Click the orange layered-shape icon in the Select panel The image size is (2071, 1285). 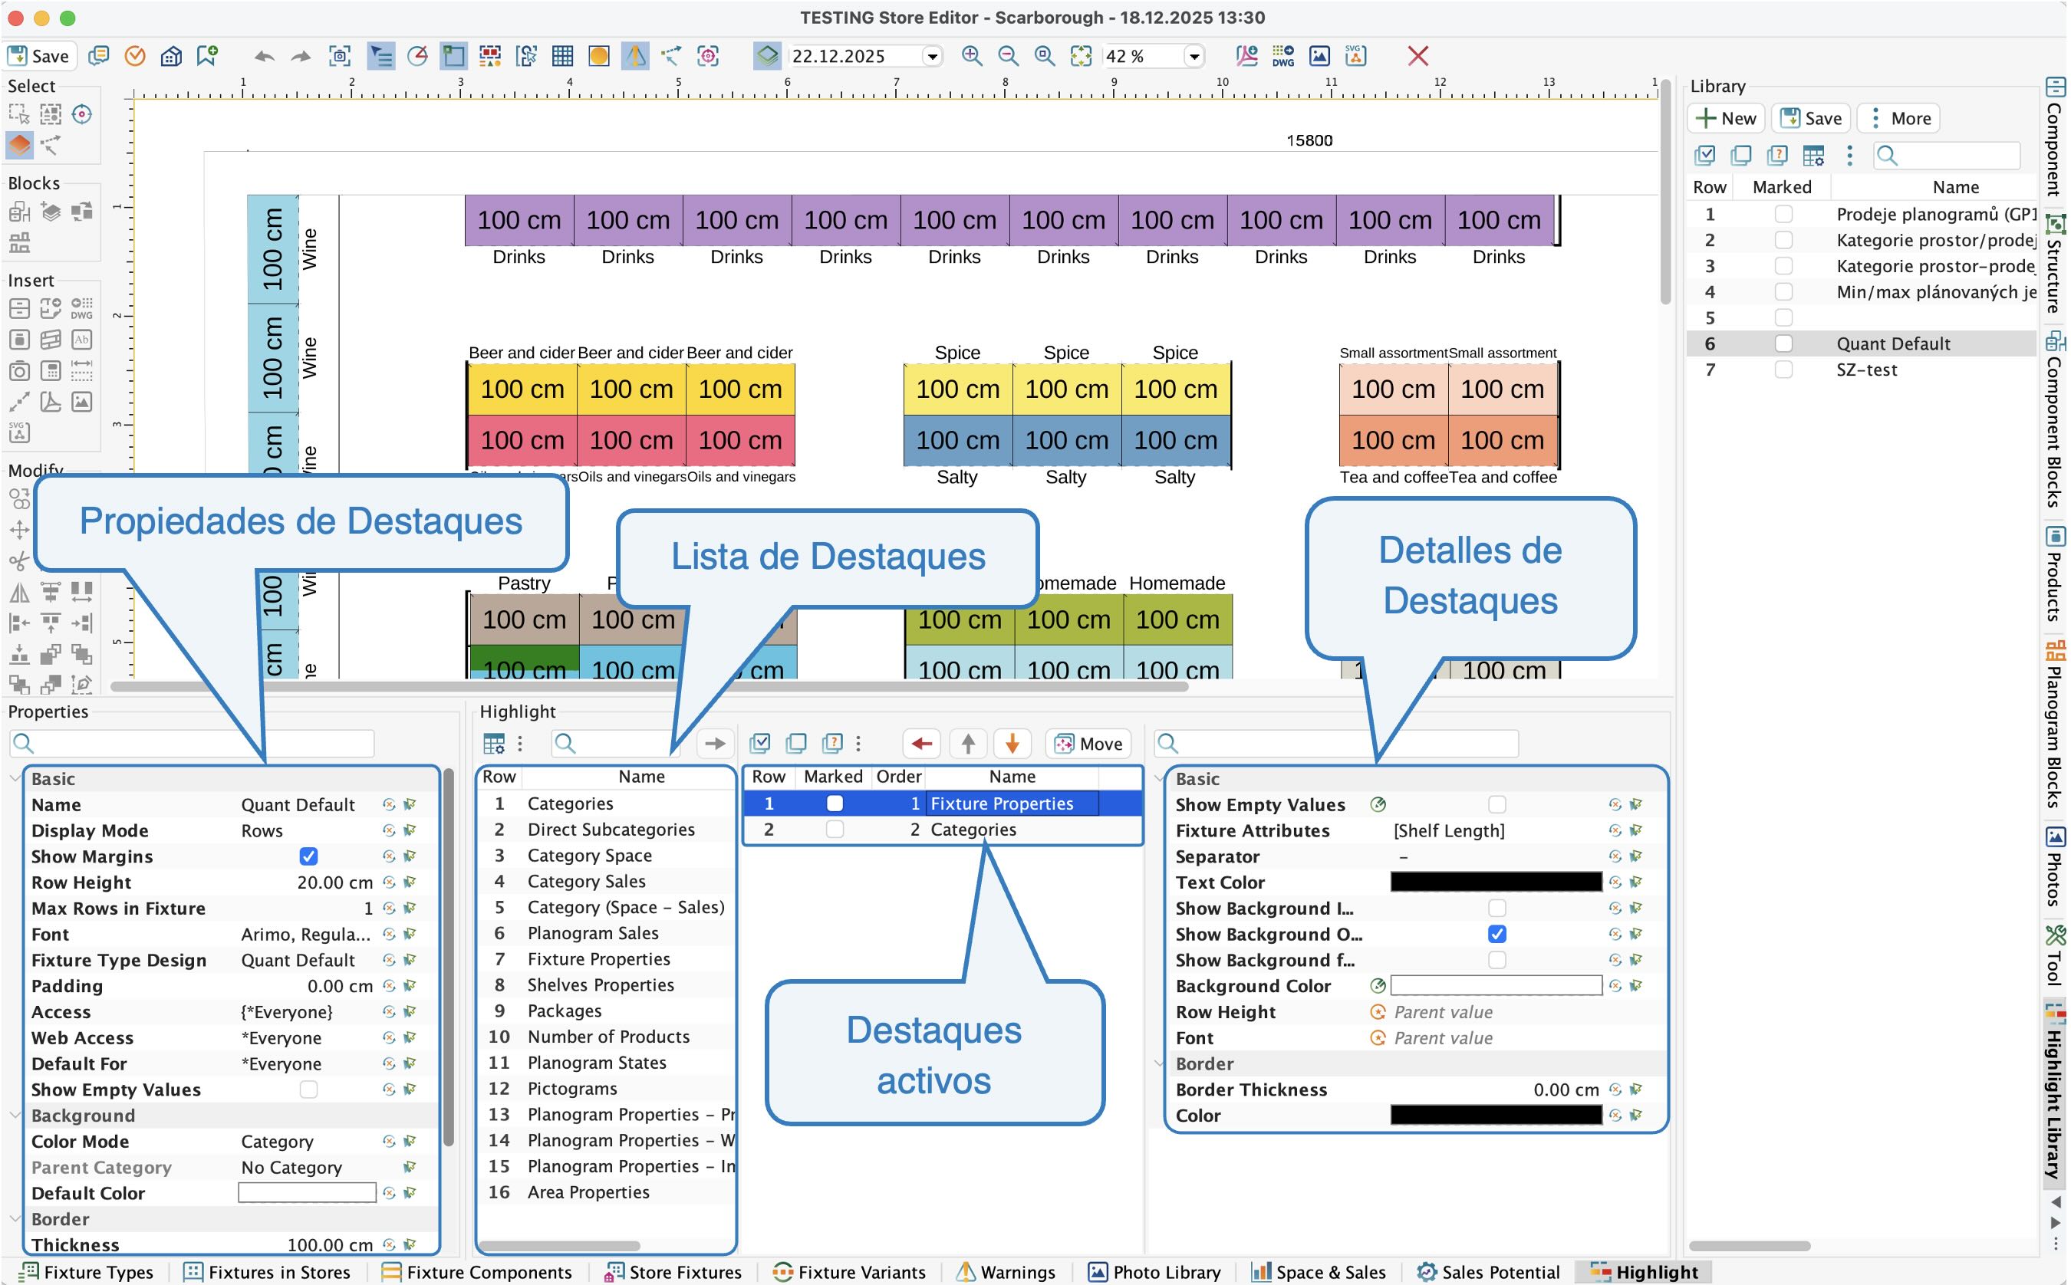click(19, 144)
